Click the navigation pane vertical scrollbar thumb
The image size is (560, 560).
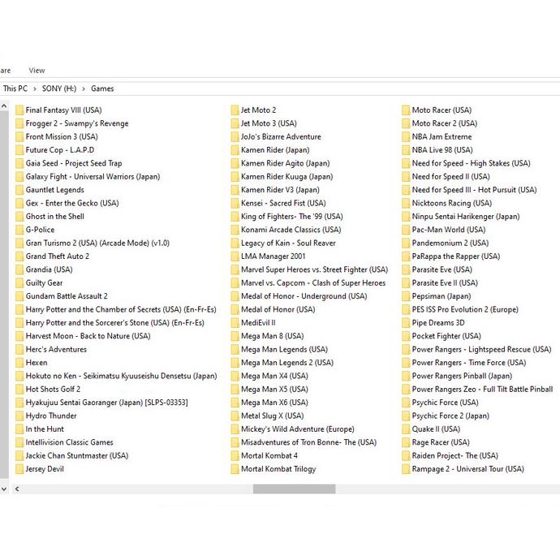pos(4,295)
